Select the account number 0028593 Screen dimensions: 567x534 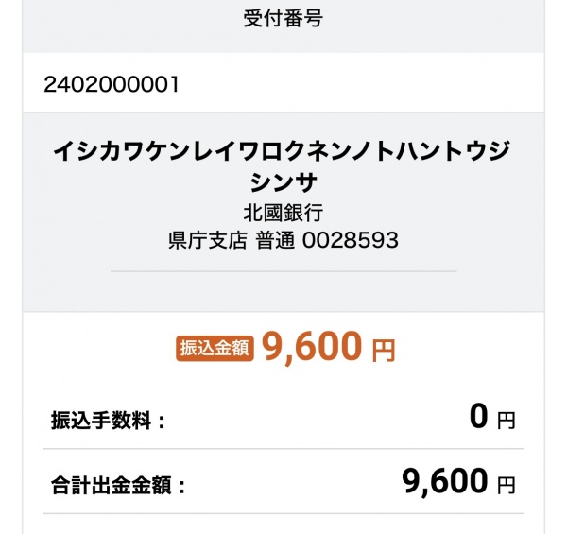(x=350, y=240)
